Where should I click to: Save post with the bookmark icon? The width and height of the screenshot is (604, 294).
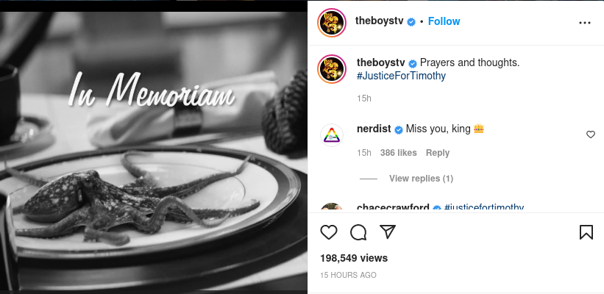[x=586, y=232]
